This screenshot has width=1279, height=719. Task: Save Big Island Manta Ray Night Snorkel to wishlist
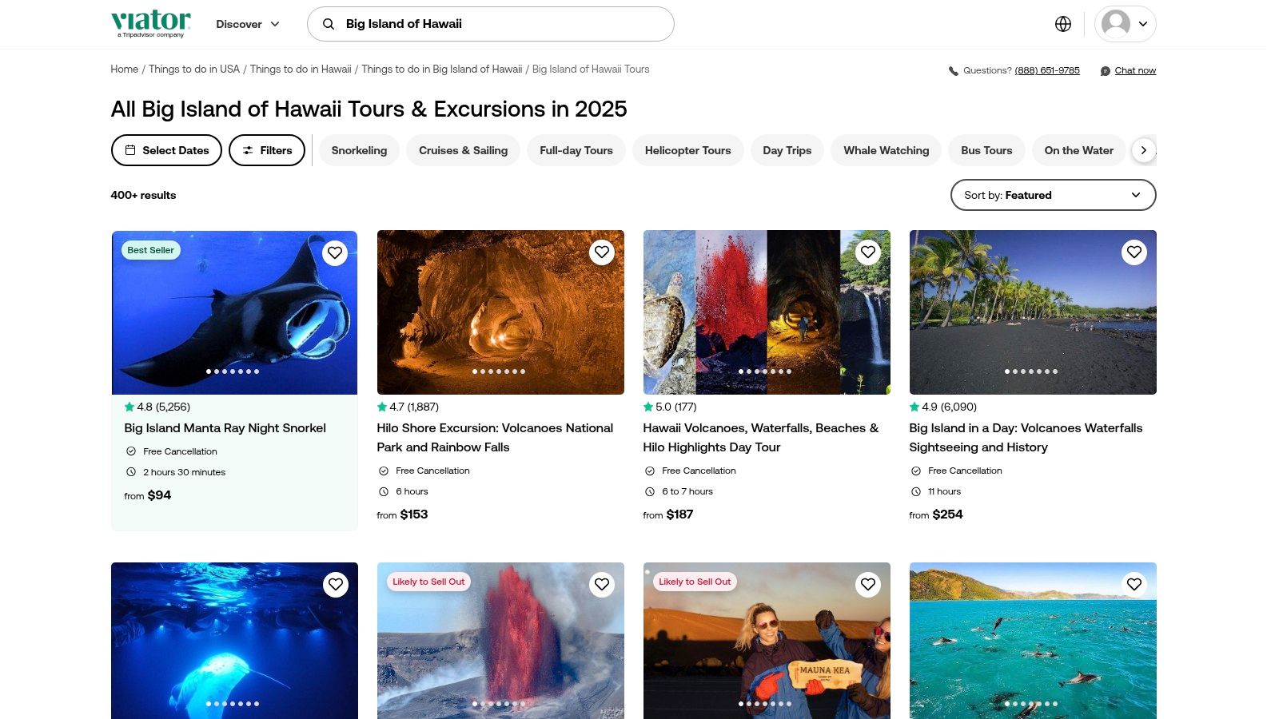335,252
